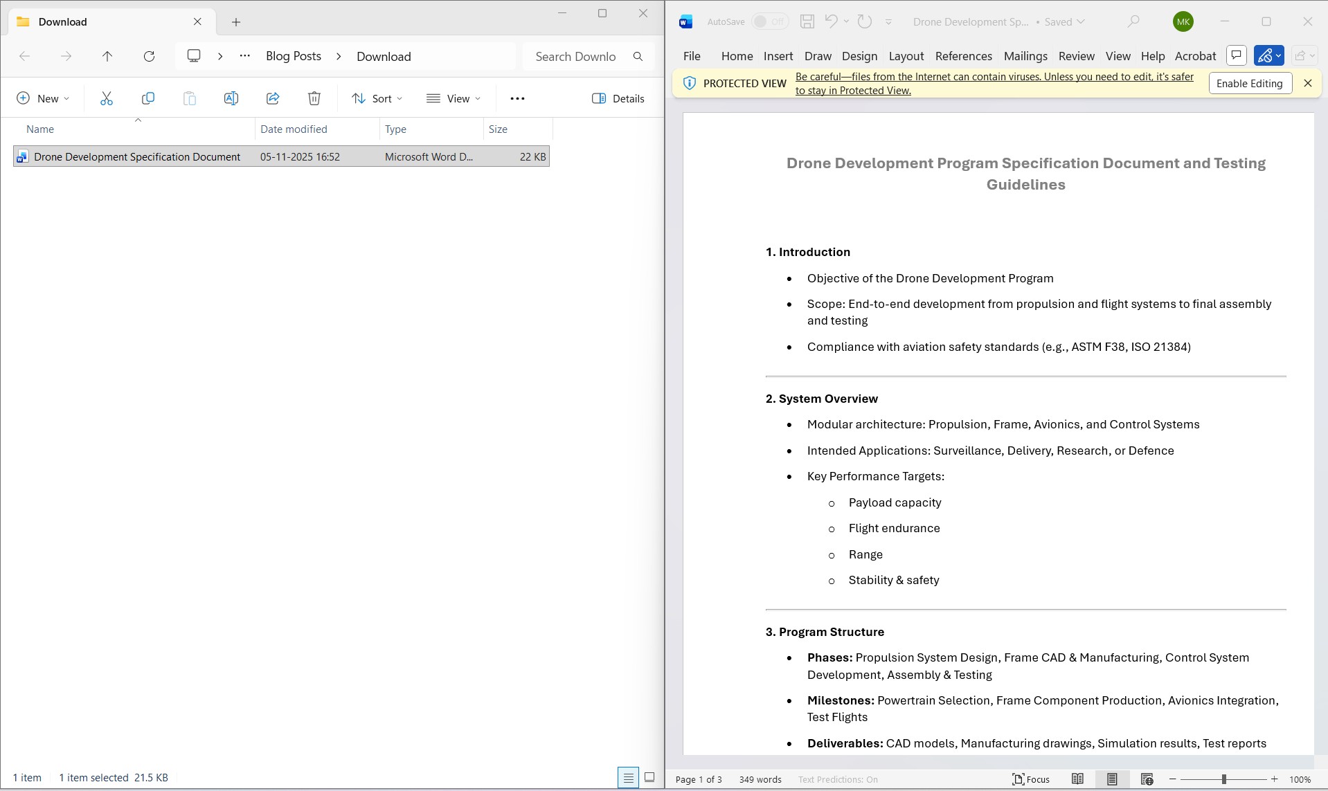Viewport: 1328px width, 791px height.
Task: Switch Explorer to large thumbnails view toggle
Action: (x=649, y=777)
